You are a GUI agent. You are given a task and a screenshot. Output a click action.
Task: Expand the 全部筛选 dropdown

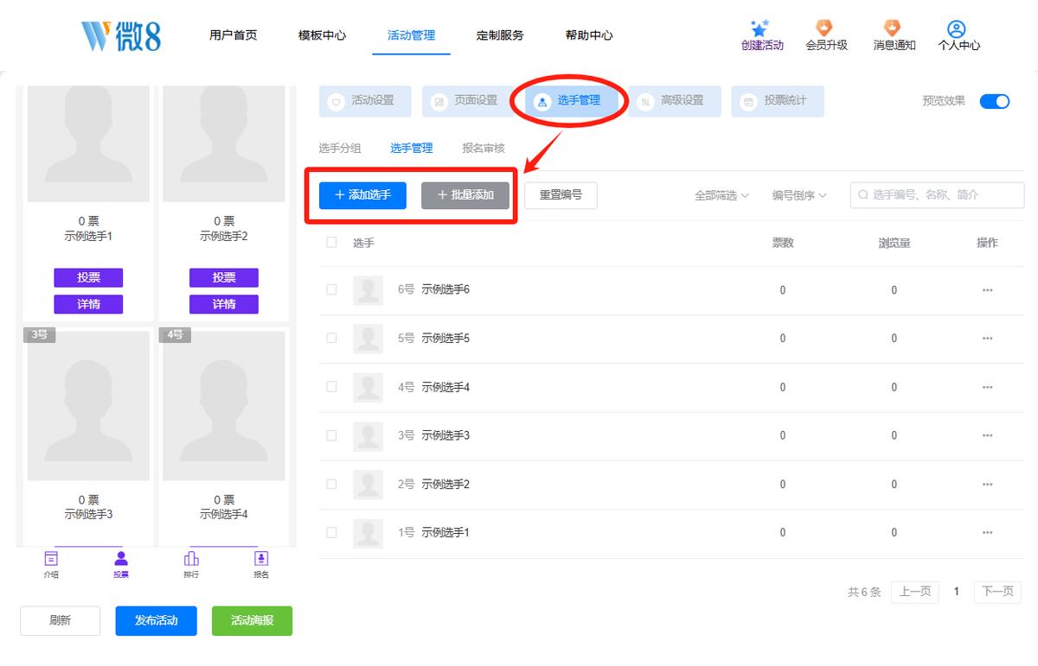pyautogui.click(x=721, y=196)
